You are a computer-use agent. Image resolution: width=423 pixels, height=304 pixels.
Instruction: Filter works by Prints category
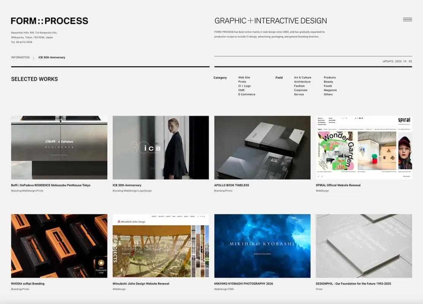(242, 82)
